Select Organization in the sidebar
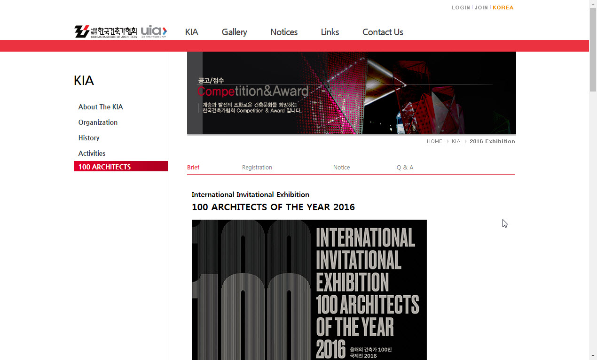 pyautogui.click(x=98, y=123)
